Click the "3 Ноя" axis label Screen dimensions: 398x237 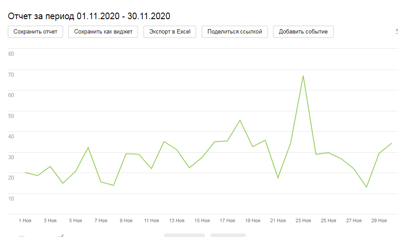point(50,221)
